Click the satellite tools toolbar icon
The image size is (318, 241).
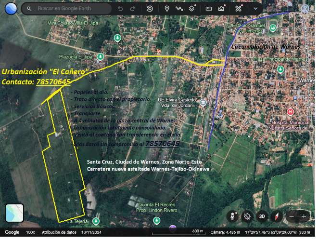[x=239, y=9]
